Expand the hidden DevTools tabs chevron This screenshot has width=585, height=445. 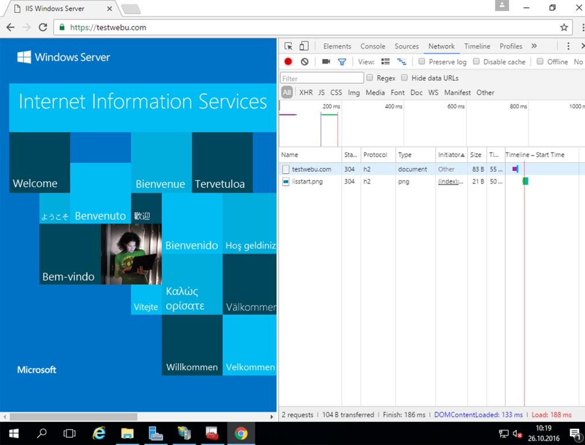534,46
